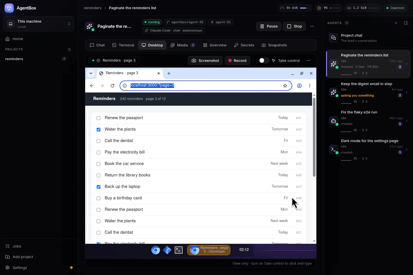Click the AgentBox logo icon
Screen dimensions: 413x275
[9, 8]
